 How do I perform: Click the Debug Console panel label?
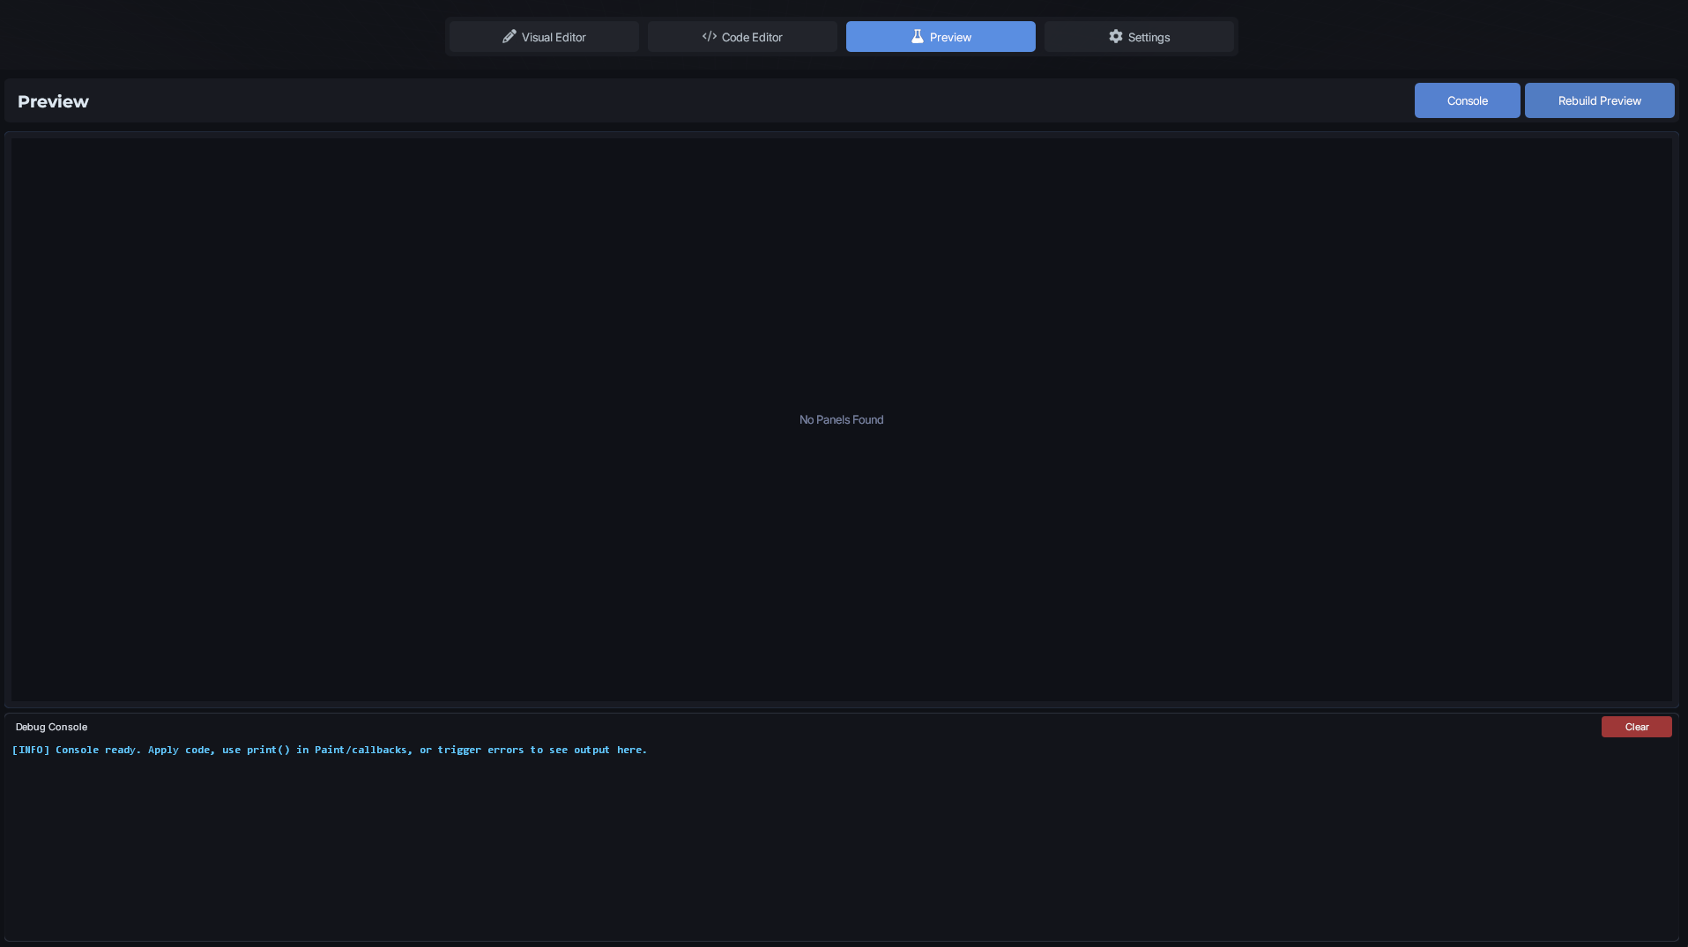pos(50,726)
